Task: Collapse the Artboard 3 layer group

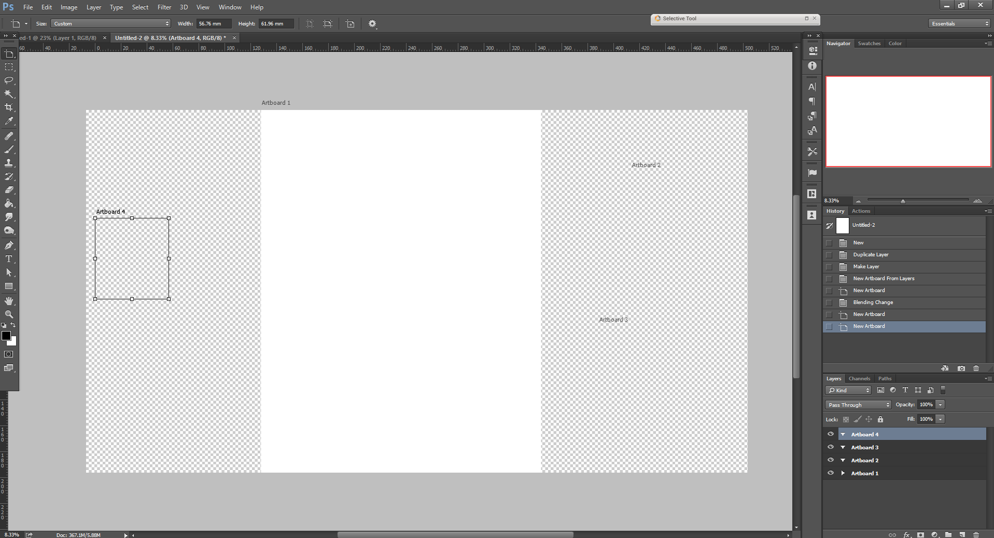Action: 843,447
